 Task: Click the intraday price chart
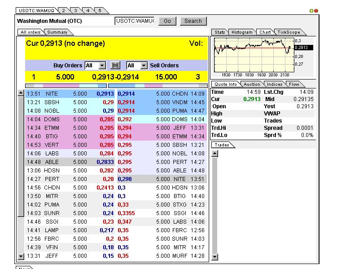point(254,54)
